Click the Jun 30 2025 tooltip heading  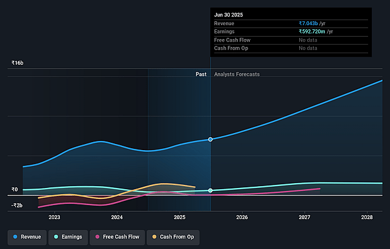tap(230, 14)
